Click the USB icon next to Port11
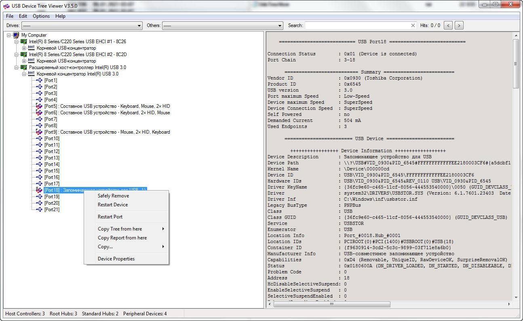 tap(39, 145)
